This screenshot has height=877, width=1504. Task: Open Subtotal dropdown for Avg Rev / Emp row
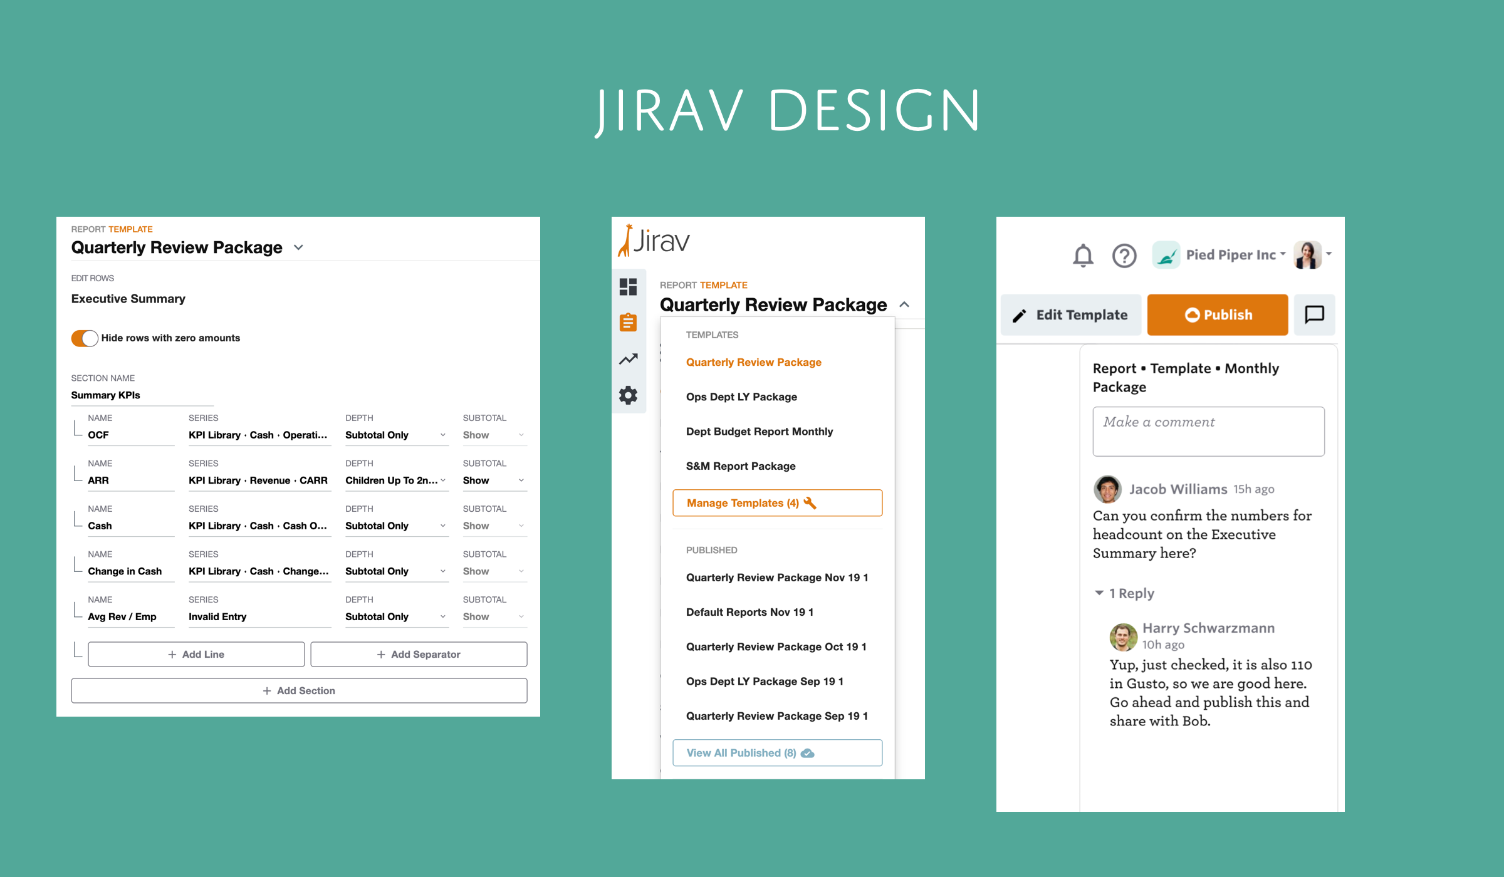click(494, 616)
